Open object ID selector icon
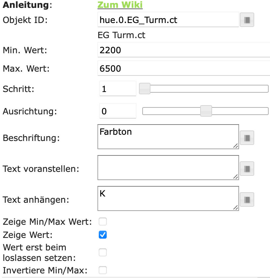 click(247, 20)
